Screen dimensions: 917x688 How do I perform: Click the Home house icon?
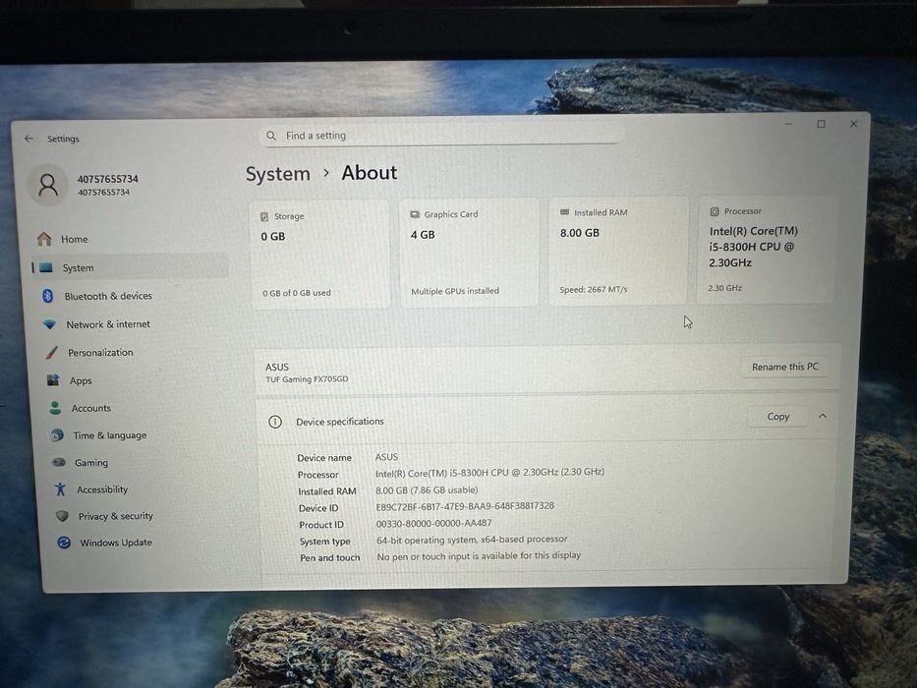[44, 239]
